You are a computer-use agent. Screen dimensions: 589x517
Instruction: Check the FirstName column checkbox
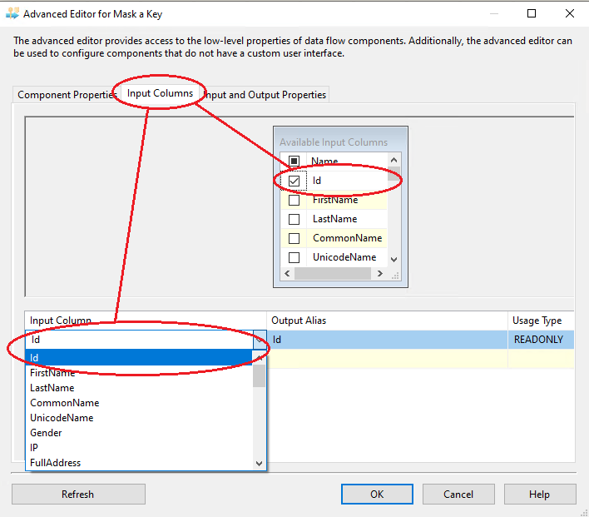(x=294, y=200)
